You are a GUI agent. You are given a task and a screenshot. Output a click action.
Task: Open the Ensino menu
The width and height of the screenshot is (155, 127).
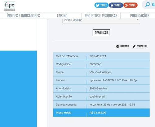click(62, 16)
